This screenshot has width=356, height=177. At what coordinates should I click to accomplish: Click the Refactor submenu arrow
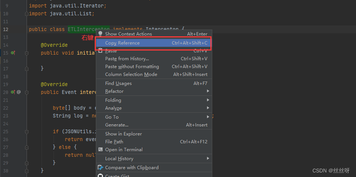(208, 91)
